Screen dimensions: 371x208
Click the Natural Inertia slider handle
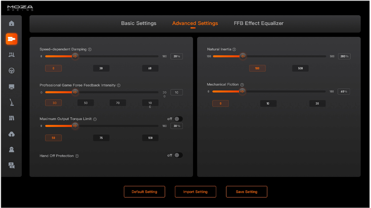click(243, 56)
